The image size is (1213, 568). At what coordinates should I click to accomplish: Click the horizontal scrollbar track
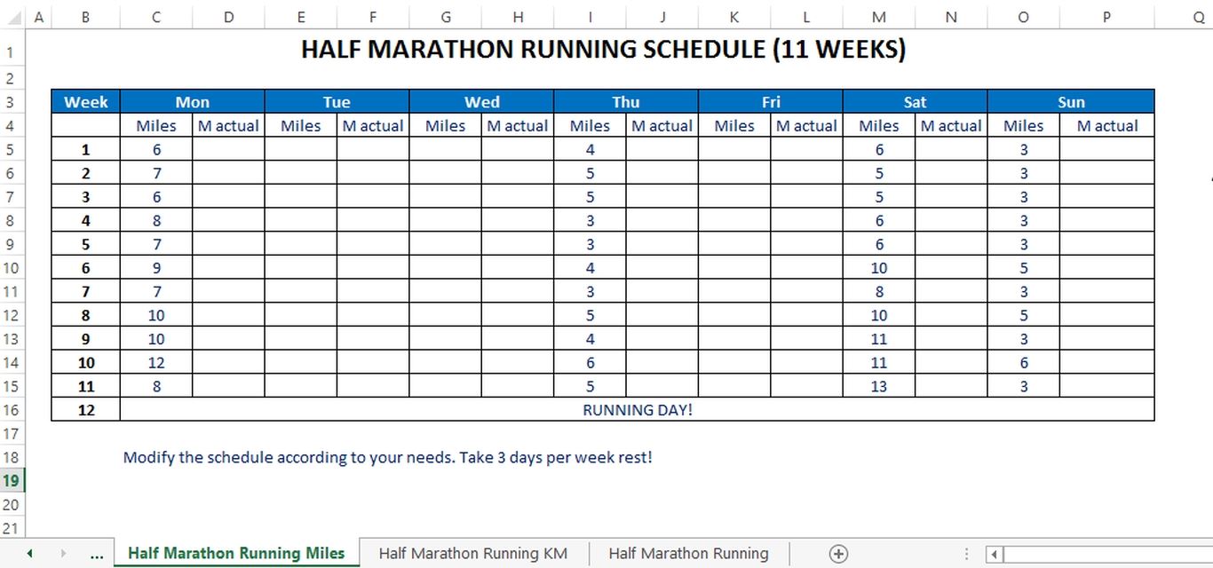click(1110, 553)
